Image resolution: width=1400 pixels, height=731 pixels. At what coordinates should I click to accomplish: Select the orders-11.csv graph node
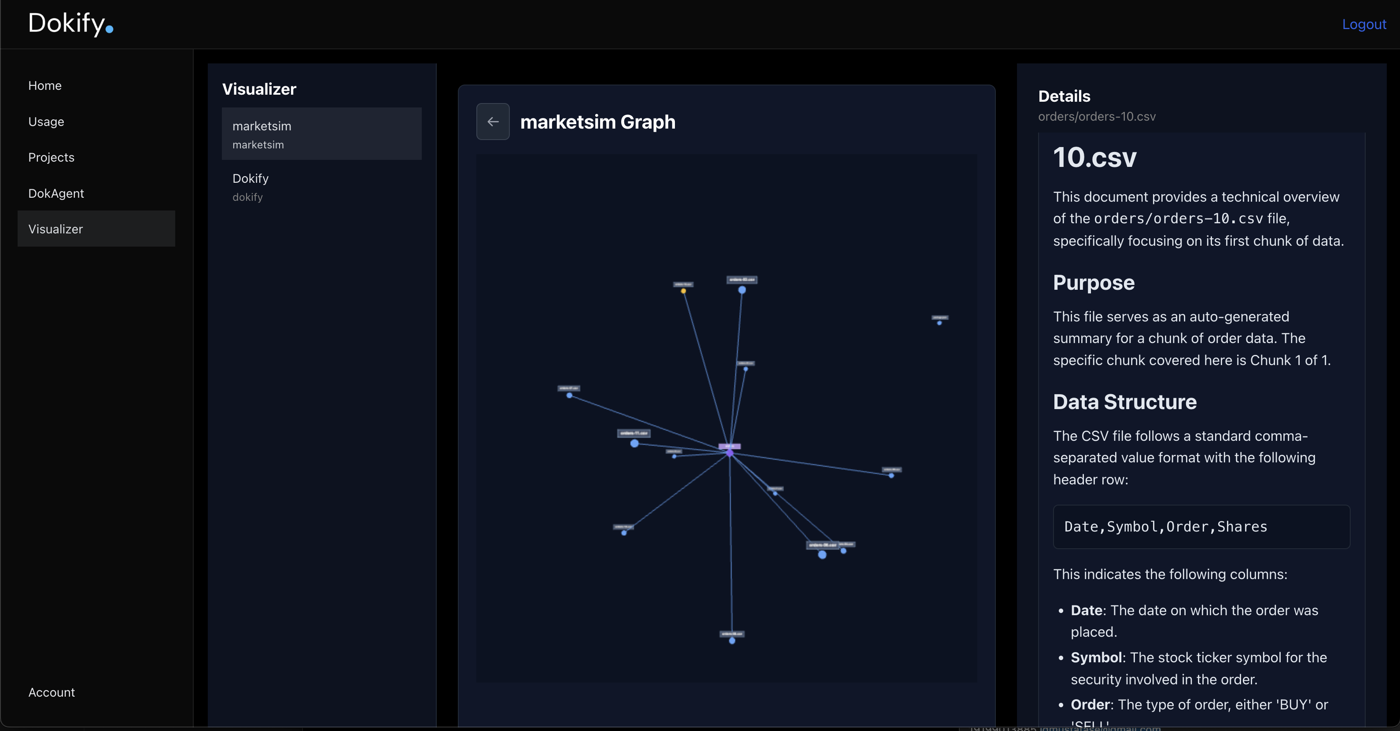click(x=634, y=443)
